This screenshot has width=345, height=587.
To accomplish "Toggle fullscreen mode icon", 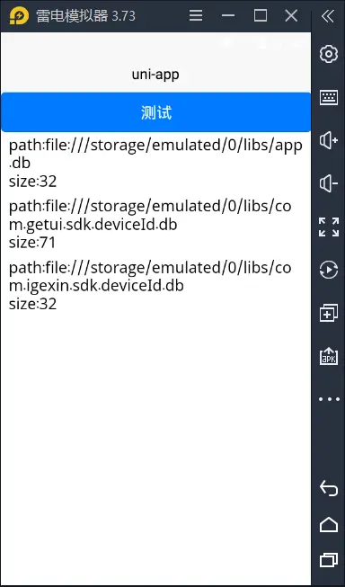I will tap(329, 227).
